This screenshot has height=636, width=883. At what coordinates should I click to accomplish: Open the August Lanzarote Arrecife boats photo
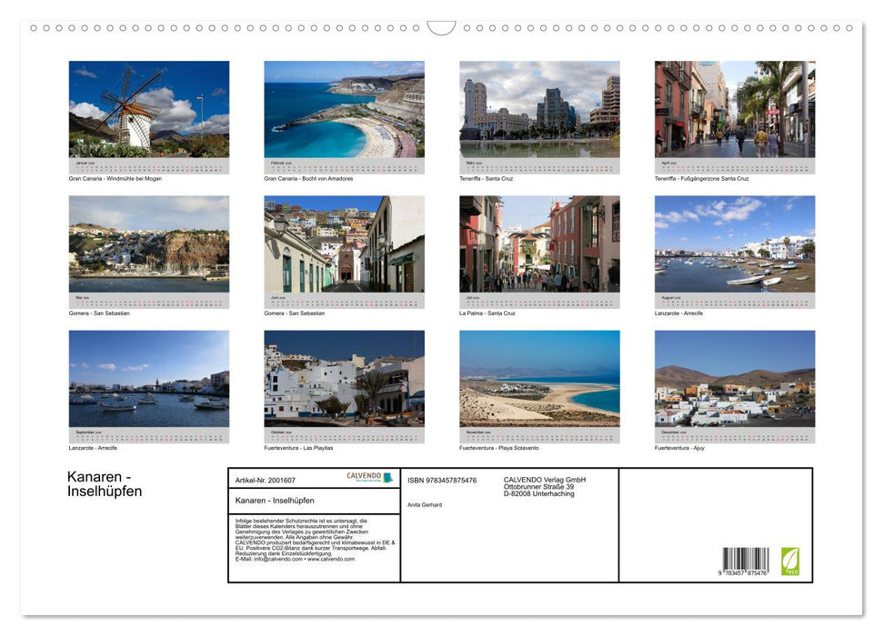(735, 243)
